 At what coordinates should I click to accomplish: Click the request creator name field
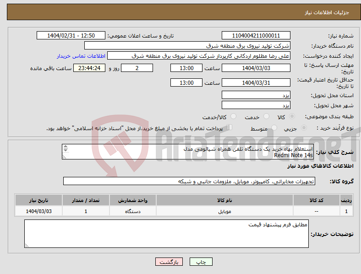(199, 56)
